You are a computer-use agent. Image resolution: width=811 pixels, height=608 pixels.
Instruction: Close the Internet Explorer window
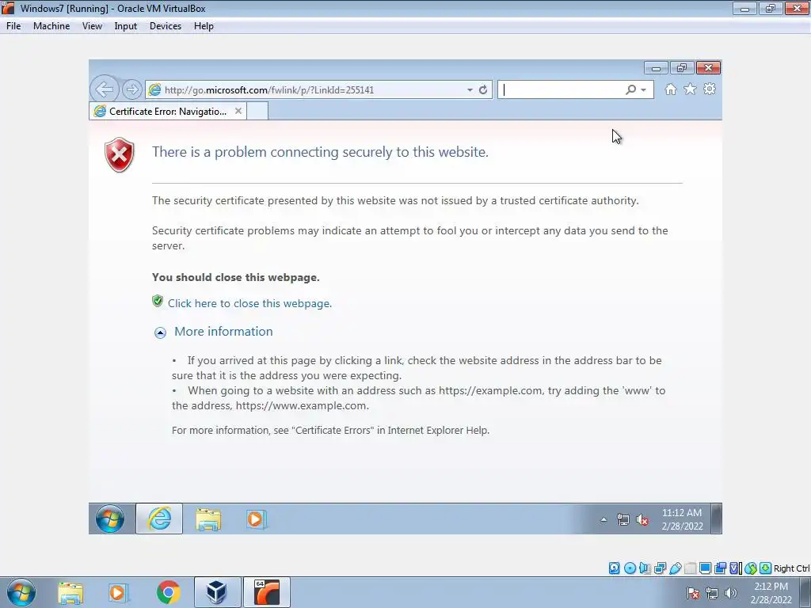[708, 68]
